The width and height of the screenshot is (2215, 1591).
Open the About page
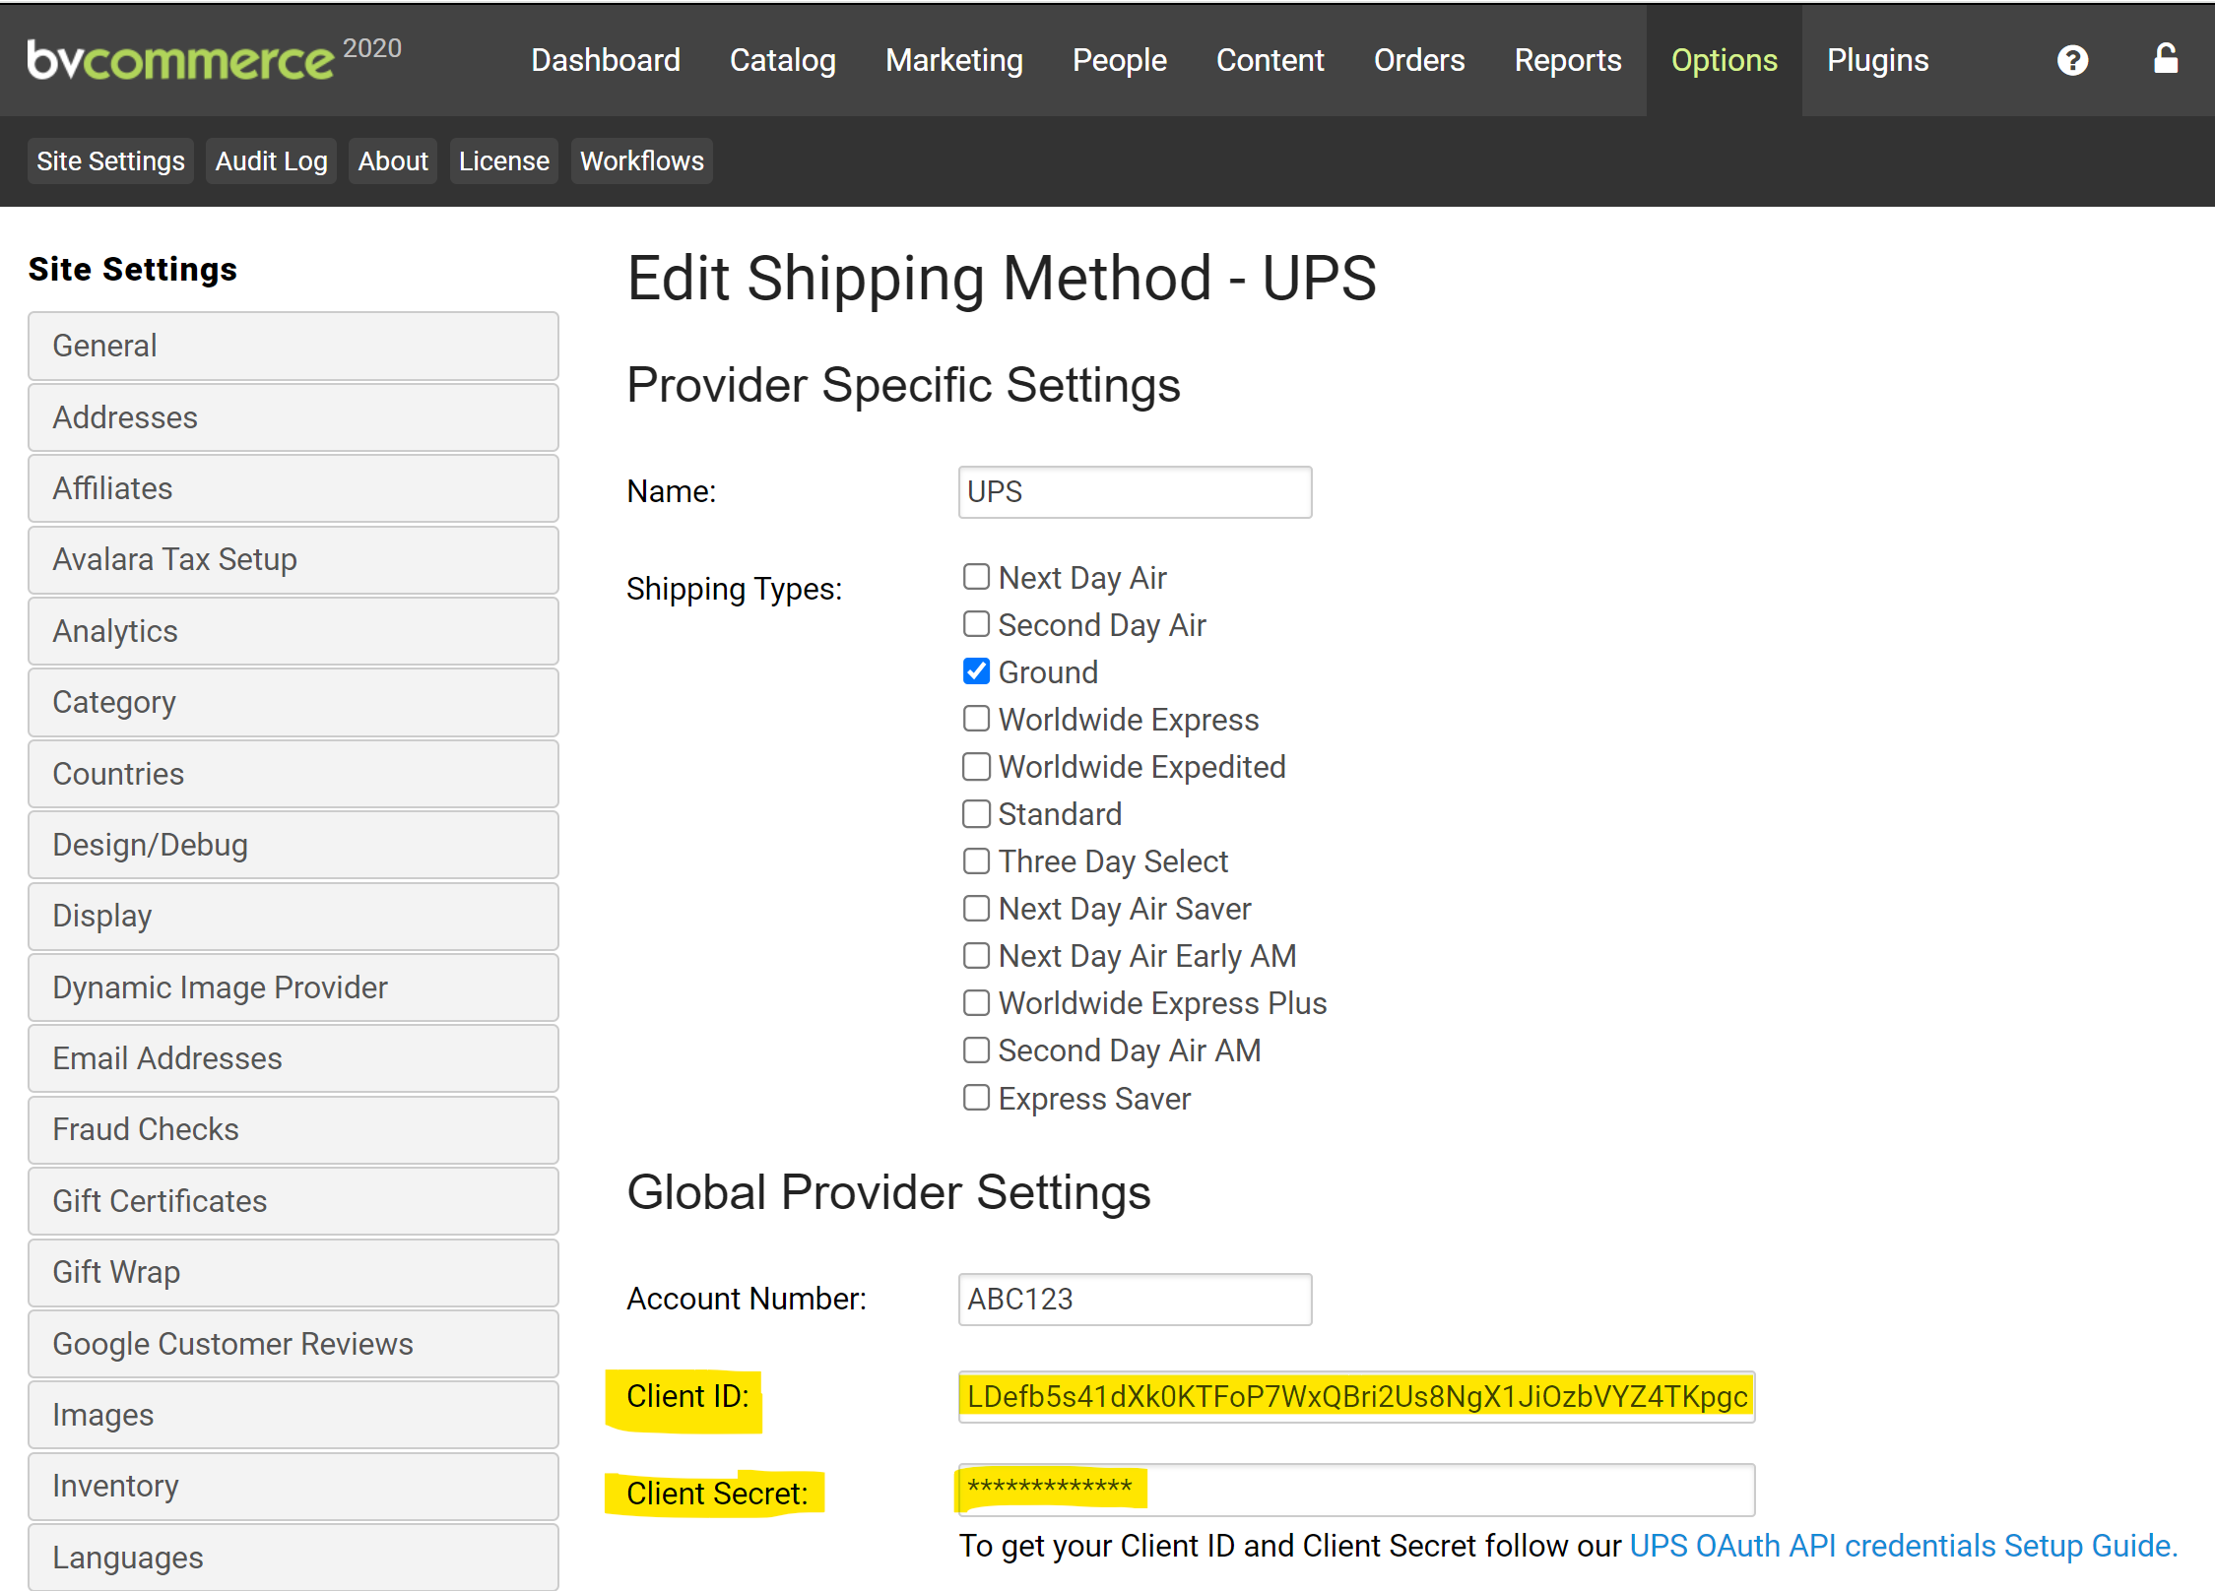pyautogui.click(x=393, y=161)
